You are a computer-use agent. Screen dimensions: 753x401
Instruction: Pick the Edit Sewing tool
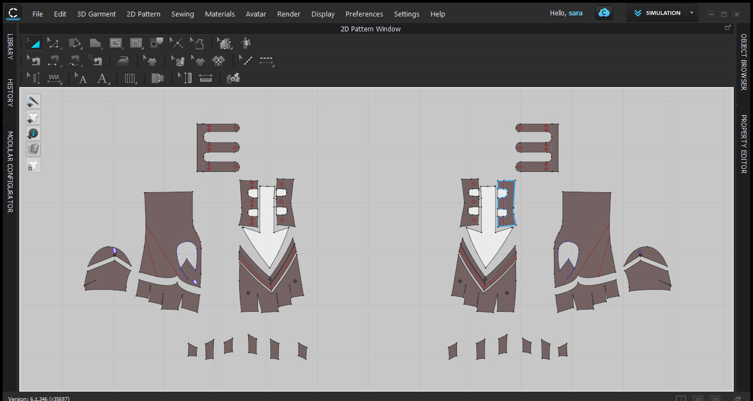coord(34,61)
